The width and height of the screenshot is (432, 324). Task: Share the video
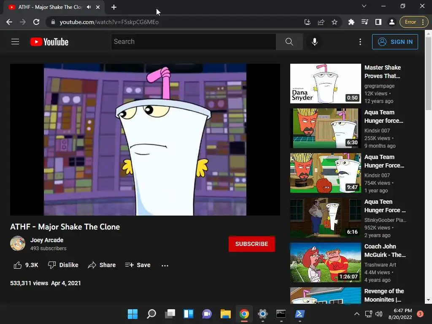pos(102,265)
